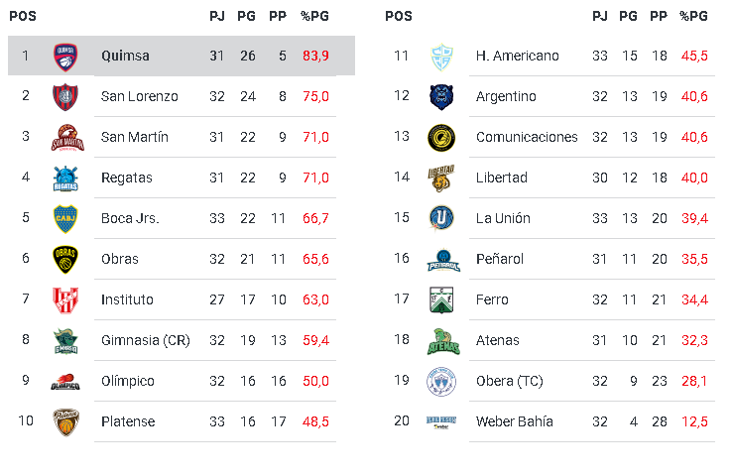Screen dimensions: 734x476
Task: Click the Obras team logo
Action: coord(65,259)
